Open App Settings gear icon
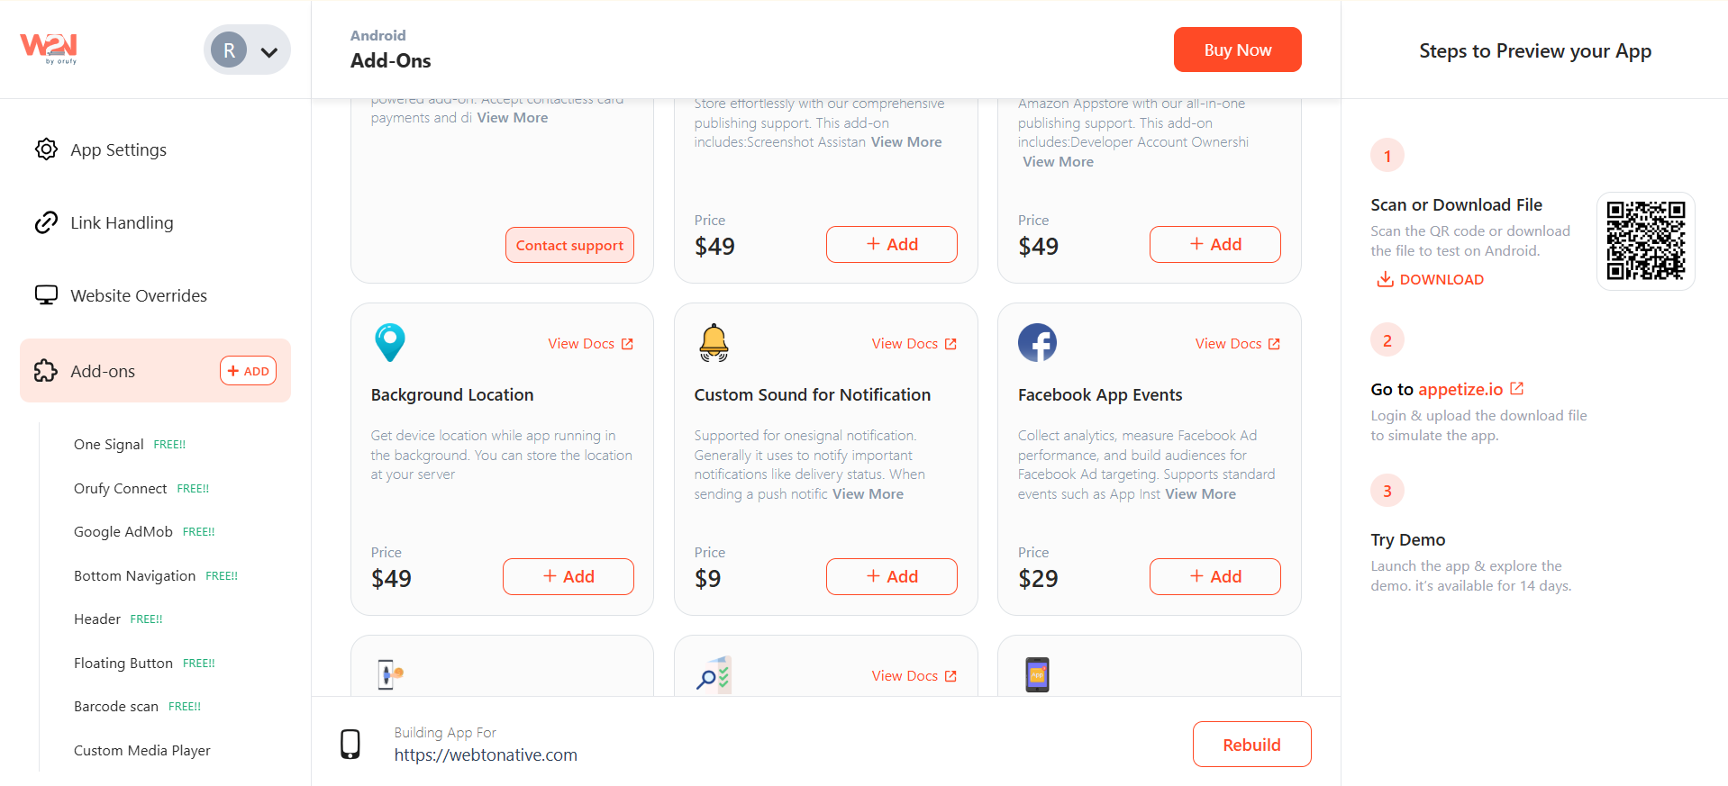 tap(46, 149)
